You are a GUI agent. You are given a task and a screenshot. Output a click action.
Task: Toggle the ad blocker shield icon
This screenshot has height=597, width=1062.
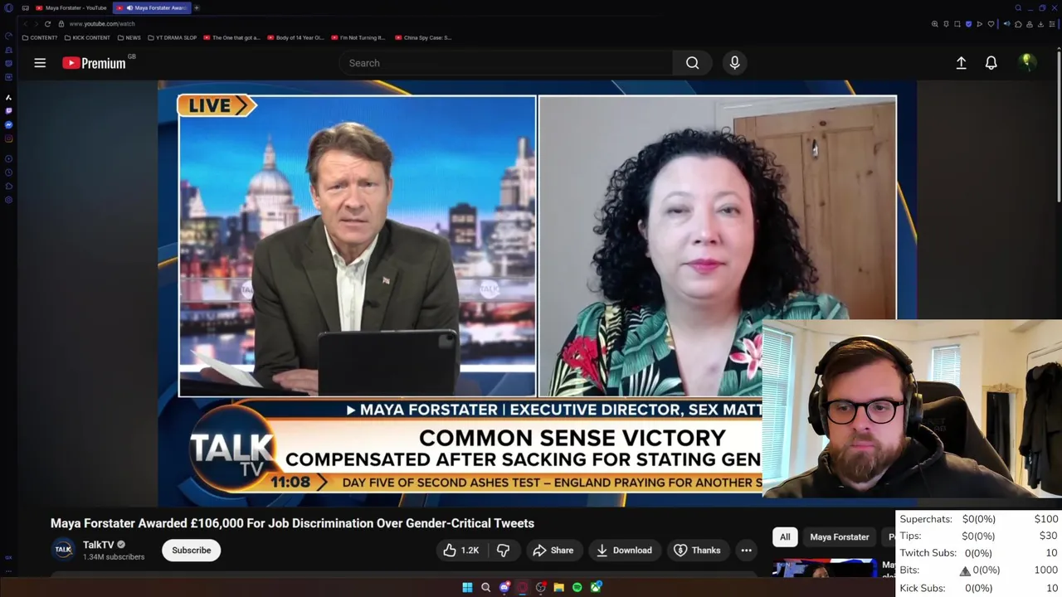tap(968, 24)
